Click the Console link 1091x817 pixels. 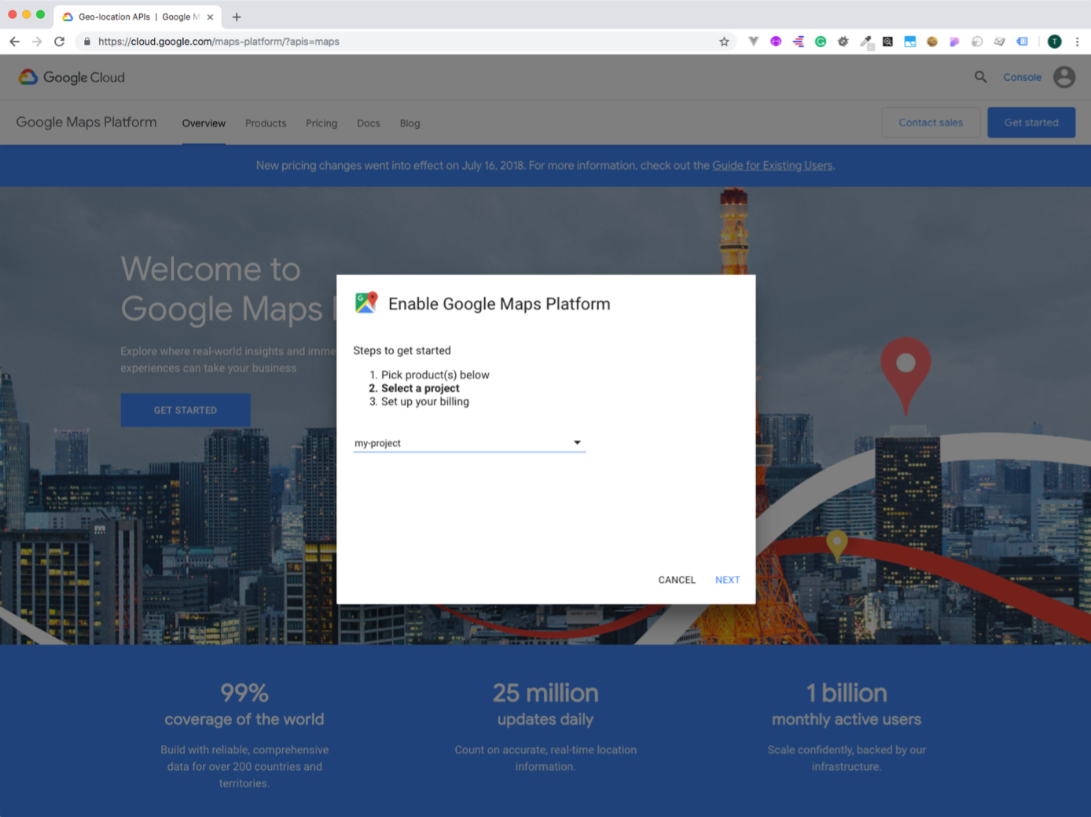point(1022,77)
